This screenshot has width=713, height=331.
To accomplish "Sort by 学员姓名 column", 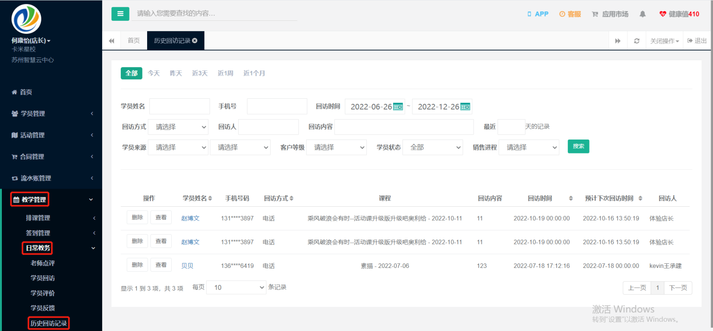I will (x=210, y=198).
